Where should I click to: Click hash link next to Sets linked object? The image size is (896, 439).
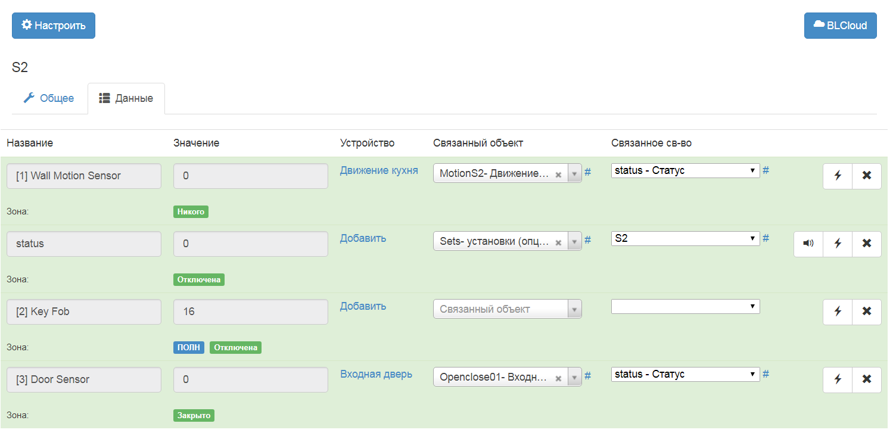(587, 240)
